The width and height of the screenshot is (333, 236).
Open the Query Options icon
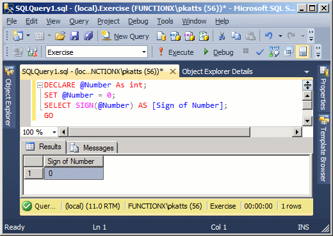[x=288, y=52]
